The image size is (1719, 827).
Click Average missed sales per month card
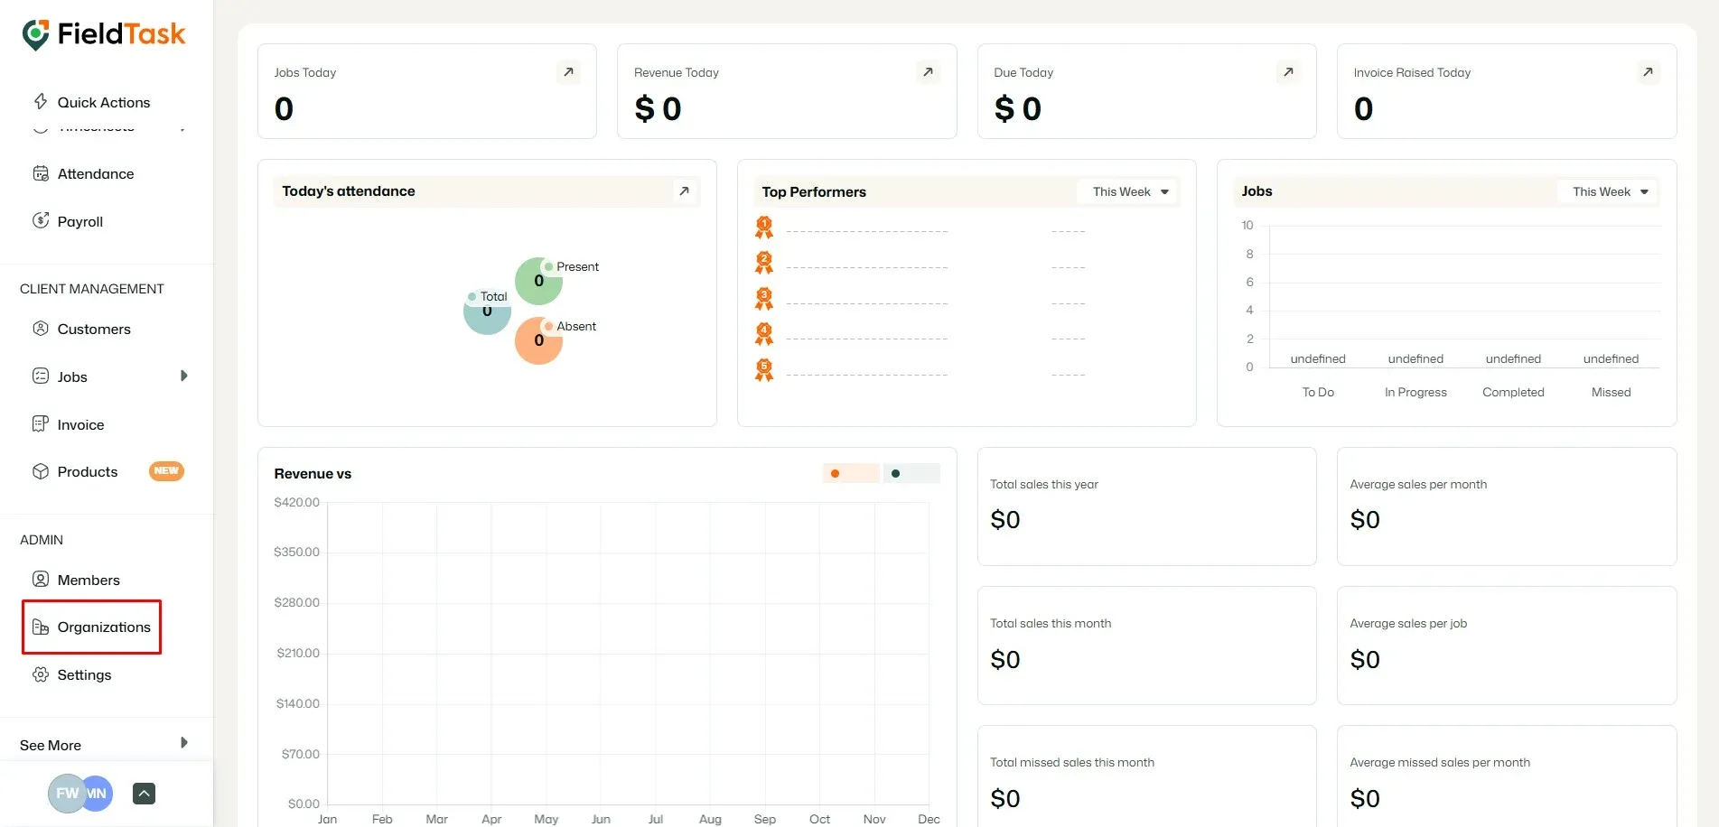coord(1507,776)
